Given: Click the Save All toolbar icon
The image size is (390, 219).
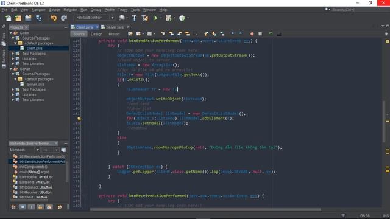Looking at the screenshot, I should coord(38,18).
